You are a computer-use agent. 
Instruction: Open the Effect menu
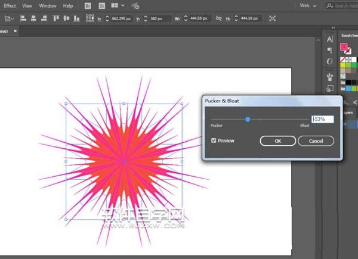[10, 5]
